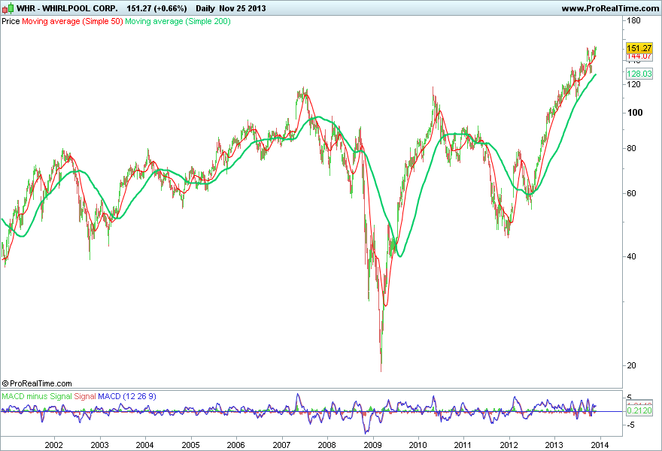The image size is (662, 451).
Task: Click the 120 price axis label
Action: pyautogui.click(x=633, y=84)
